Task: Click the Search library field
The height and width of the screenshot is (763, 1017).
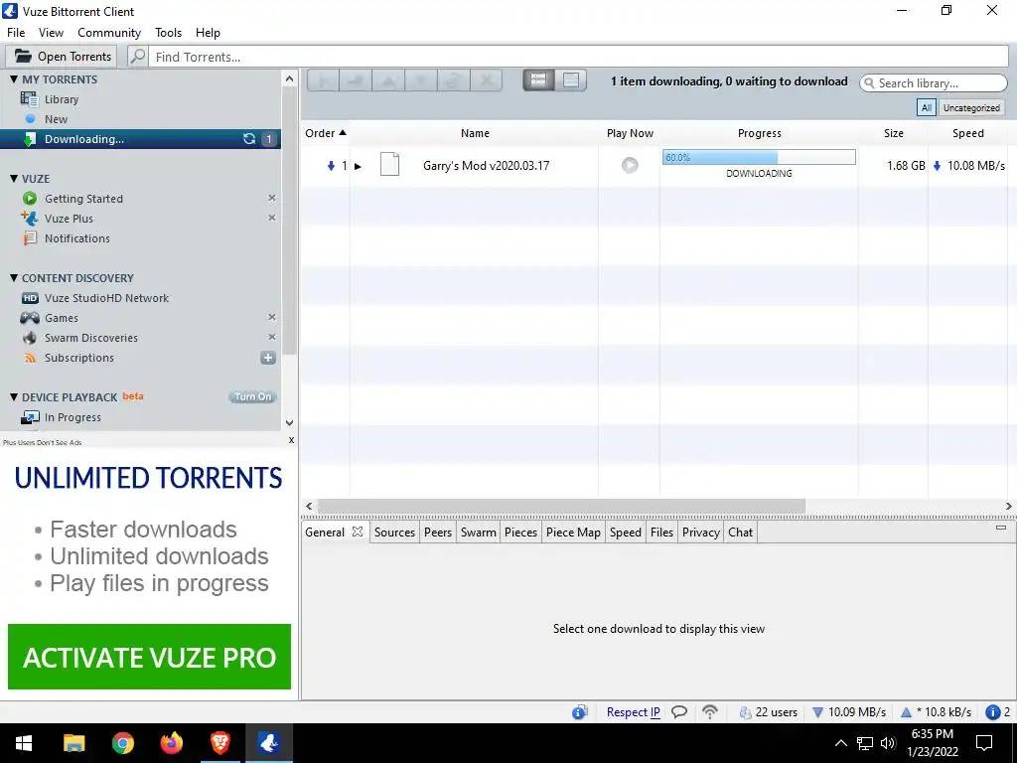Action: 934,83
